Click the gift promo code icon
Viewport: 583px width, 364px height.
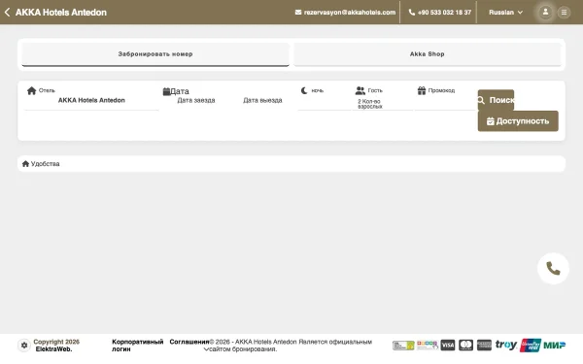click(x=422, y=90)
